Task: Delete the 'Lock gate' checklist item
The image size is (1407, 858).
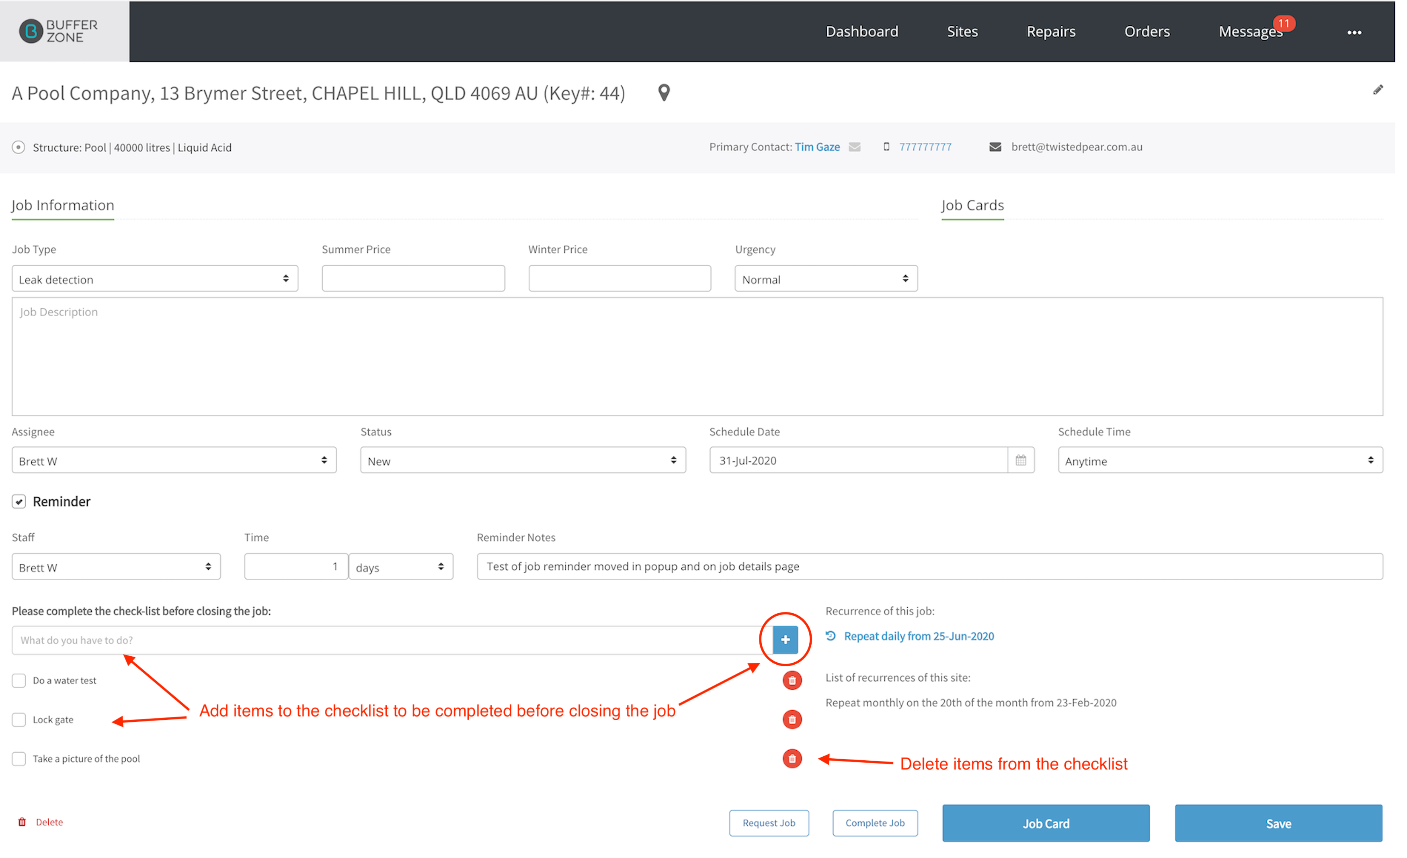Action: click(792, 720)
